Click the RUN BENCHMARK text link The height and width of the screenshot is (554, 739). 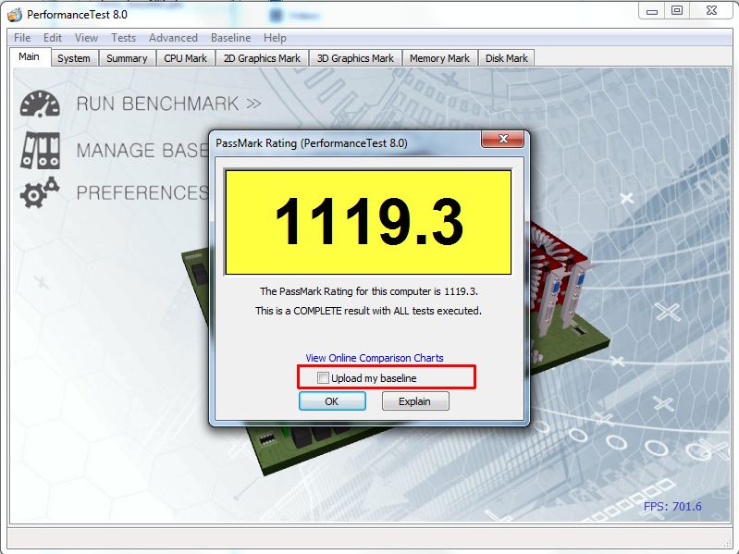tap(168, 104)
